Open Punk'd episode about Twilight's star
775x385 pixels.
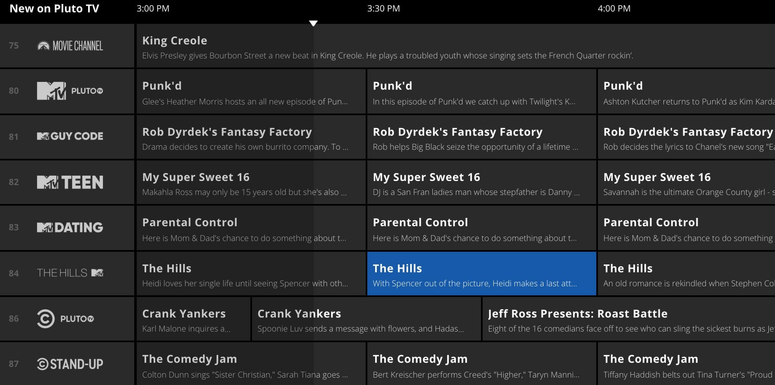(482, 91)
